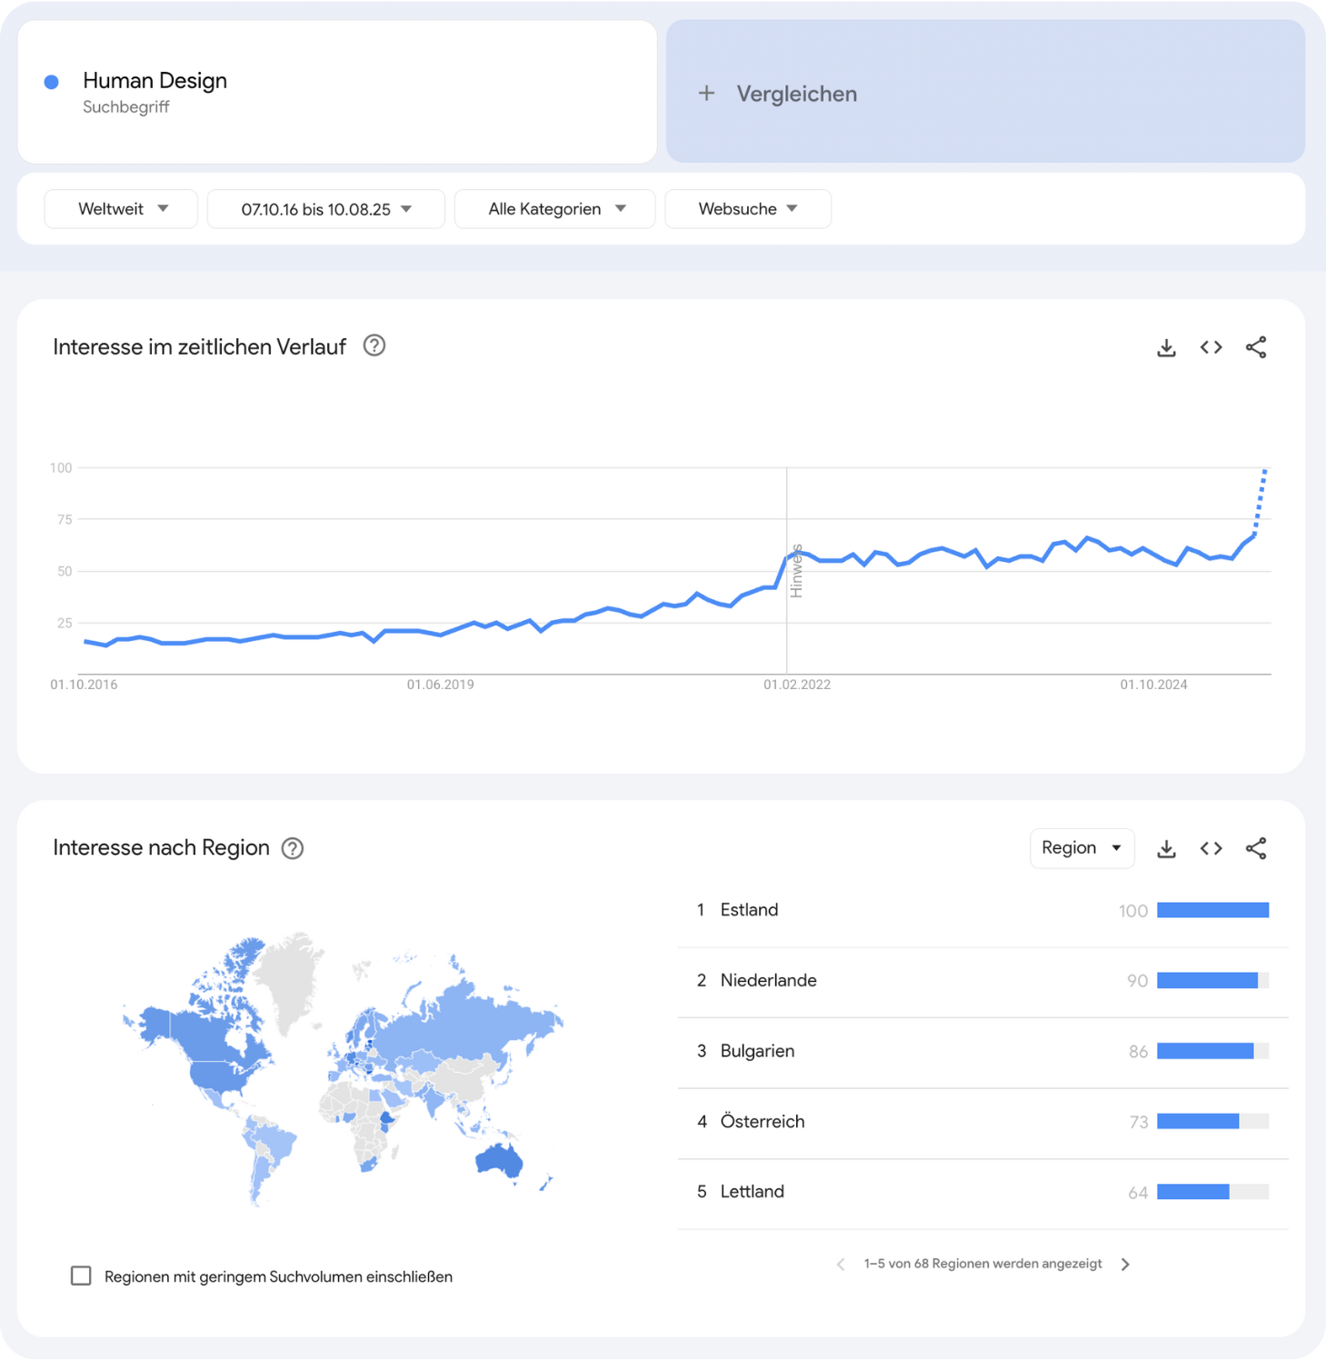Open the Region selector dropdown
1326x1361 pixels.
point(1081,848)
